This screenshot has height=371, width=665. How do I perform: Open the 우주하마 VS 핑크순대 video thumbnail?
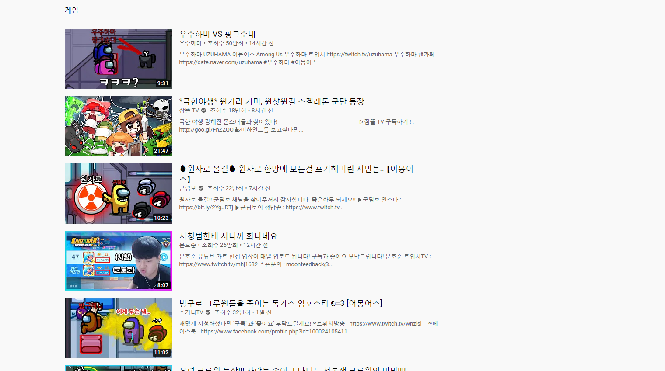(x=119, y=59)
